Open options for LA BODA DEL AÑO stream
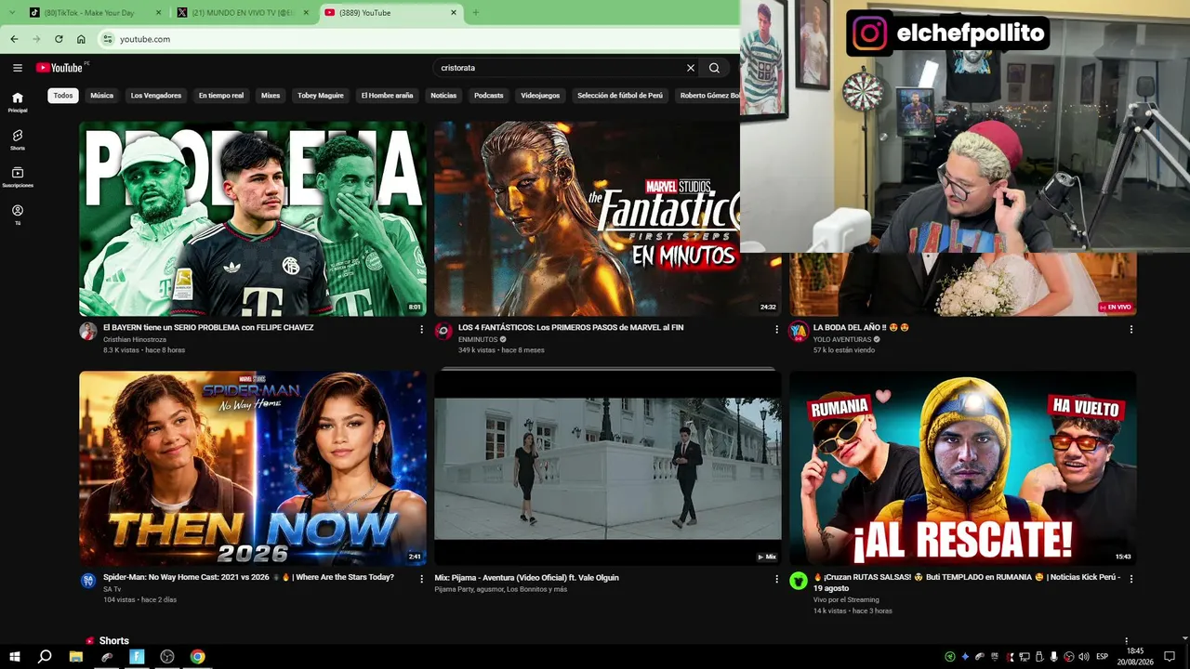The height and width of the screenshot is (669, 1190). 1131,329
